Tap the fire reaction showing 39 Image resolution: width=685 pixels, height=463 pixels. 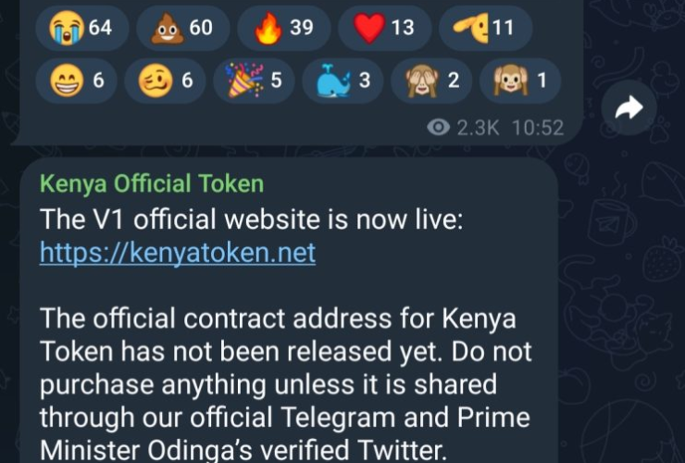pyautogui.click(x=284, y=28)
